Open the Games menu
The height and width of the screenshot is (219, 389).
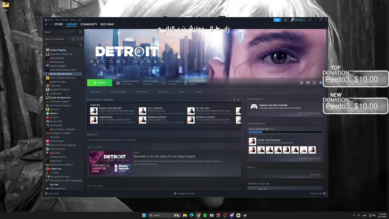point(73,20)
